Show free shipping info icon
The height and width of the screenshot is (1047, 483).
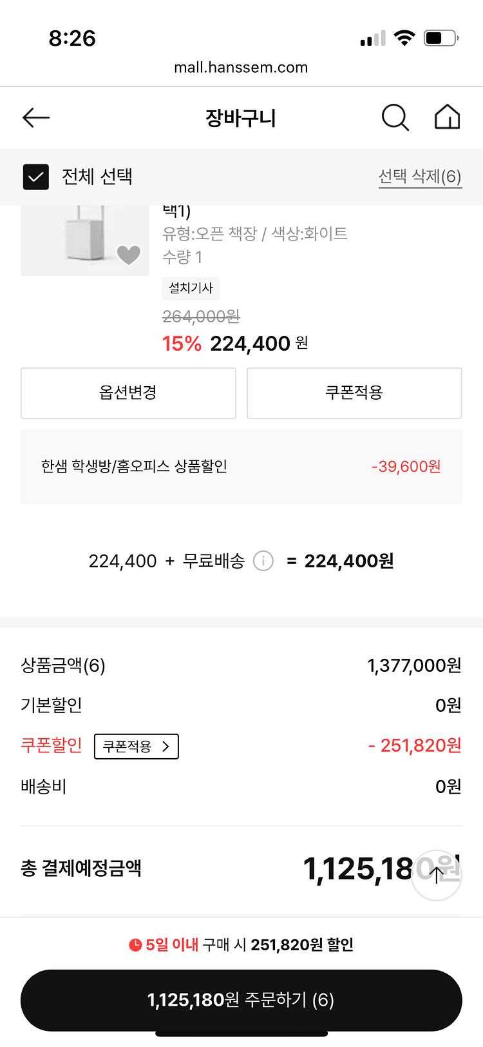tap(263, 561)
